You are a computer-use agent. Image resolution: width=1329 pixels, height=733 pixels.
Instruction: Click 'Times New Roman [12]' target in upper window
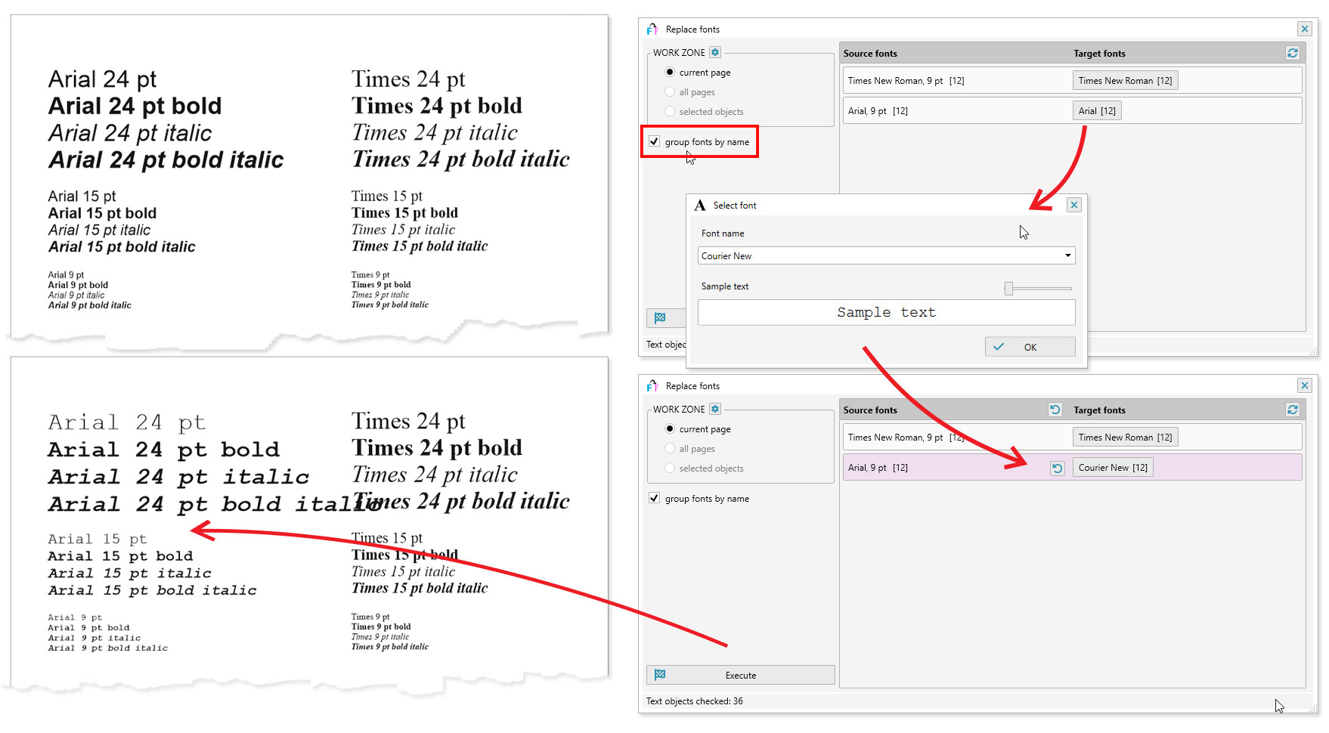click(x=1125, y=81)
